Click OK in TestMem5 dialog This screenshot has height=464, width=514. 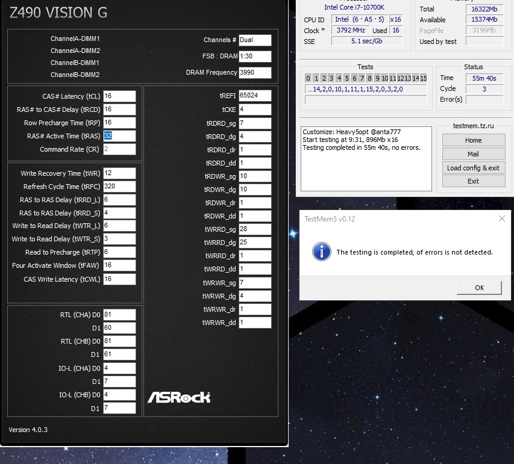pyautogui.click(x=479, y=288)
